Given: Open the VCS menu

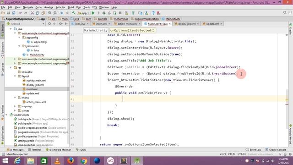Looking at the screenshot, I should pos(94,7).
